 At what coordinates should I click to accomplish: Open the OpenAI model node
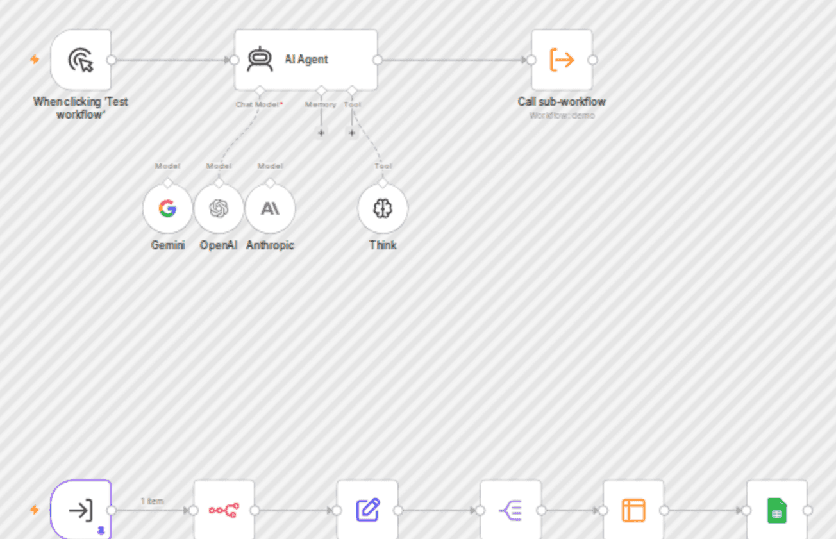pos(219,208)
